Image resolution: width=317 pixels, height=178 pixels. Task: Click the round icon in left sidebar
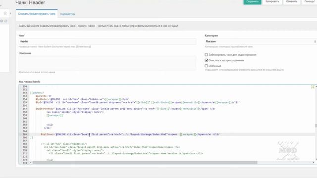[x=1, y=21]
